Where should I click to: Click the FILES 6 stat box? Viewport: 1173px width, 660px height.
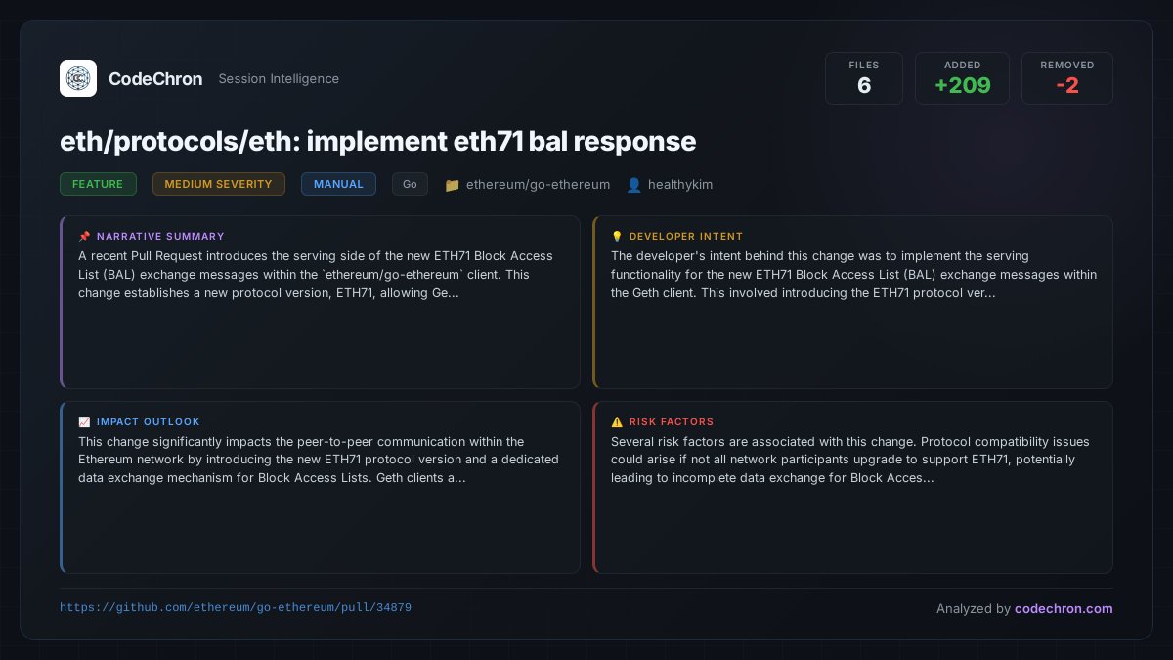[864, 78]
